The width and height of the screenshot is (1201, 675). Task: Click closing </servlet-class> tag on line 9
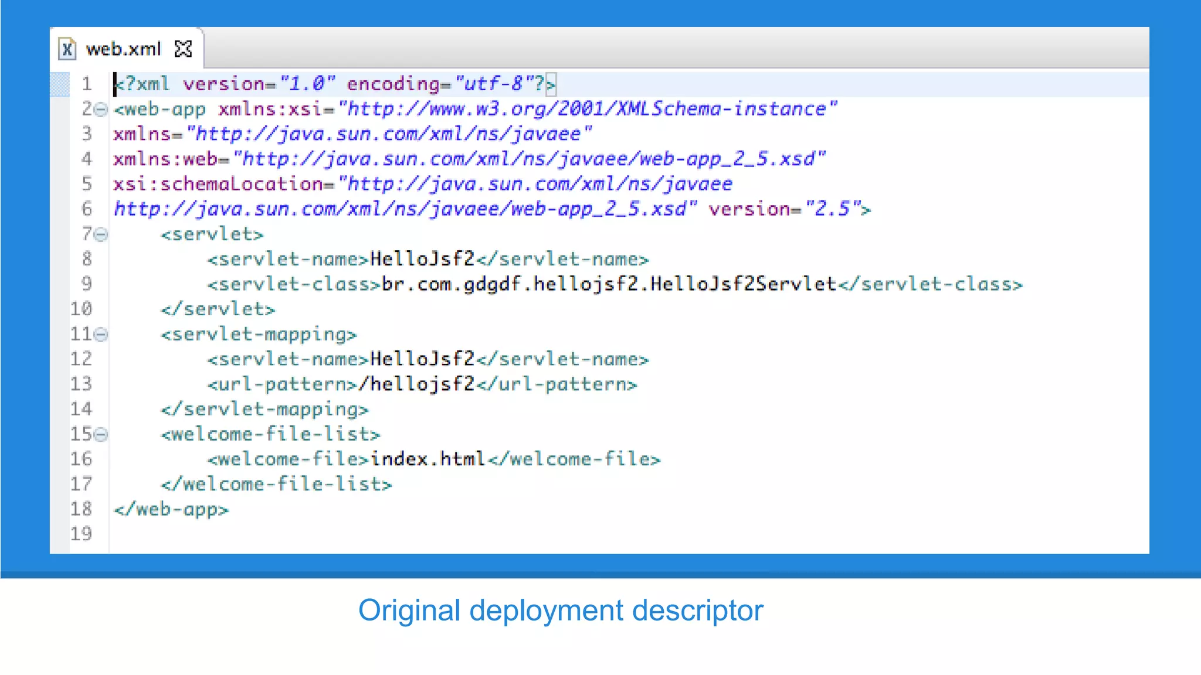pos(931,284)
